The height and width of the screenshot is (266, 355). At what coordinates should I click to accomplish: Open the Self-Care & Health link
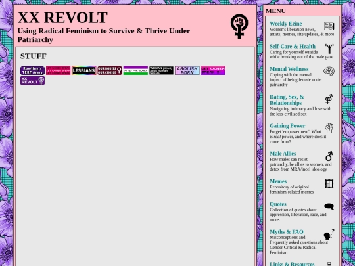[293, 47]
